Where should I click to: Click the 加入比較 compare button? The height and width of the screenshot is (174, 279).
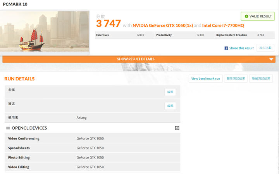[265, 48]
